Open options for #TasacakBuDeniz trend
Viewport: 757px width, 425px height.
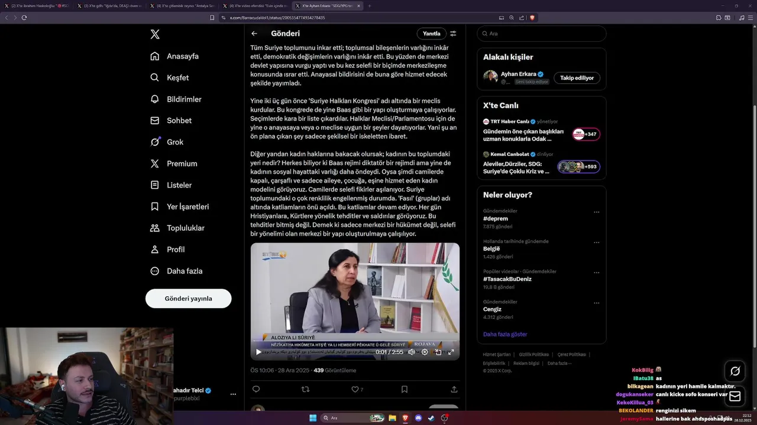tap(596, 272)
